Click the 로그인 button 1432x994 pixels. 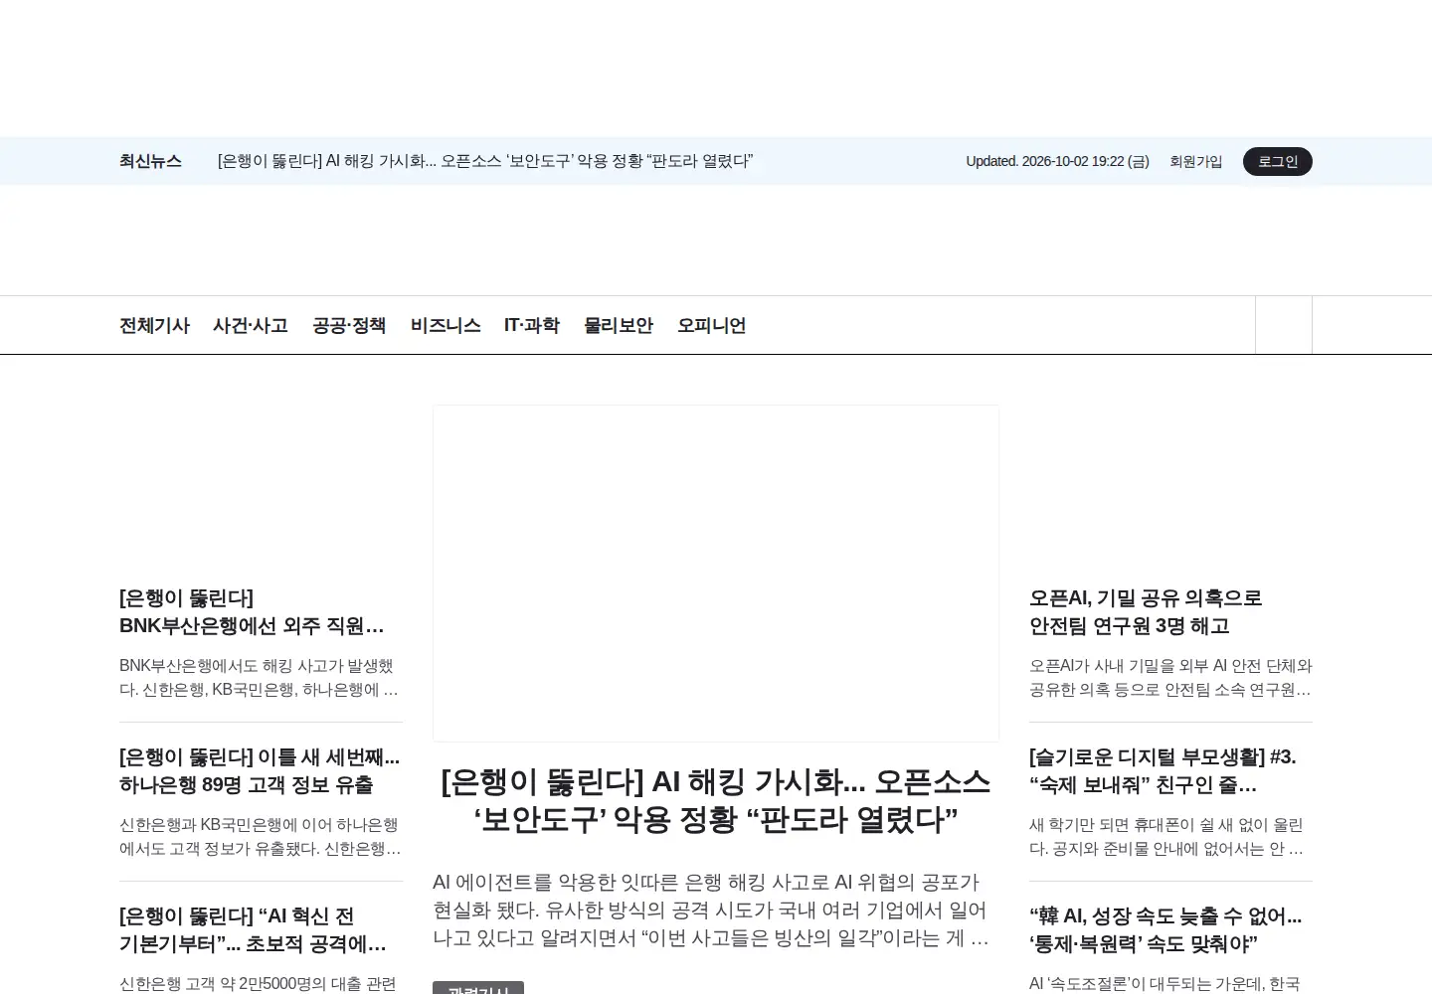click(x=1278, y=161)
